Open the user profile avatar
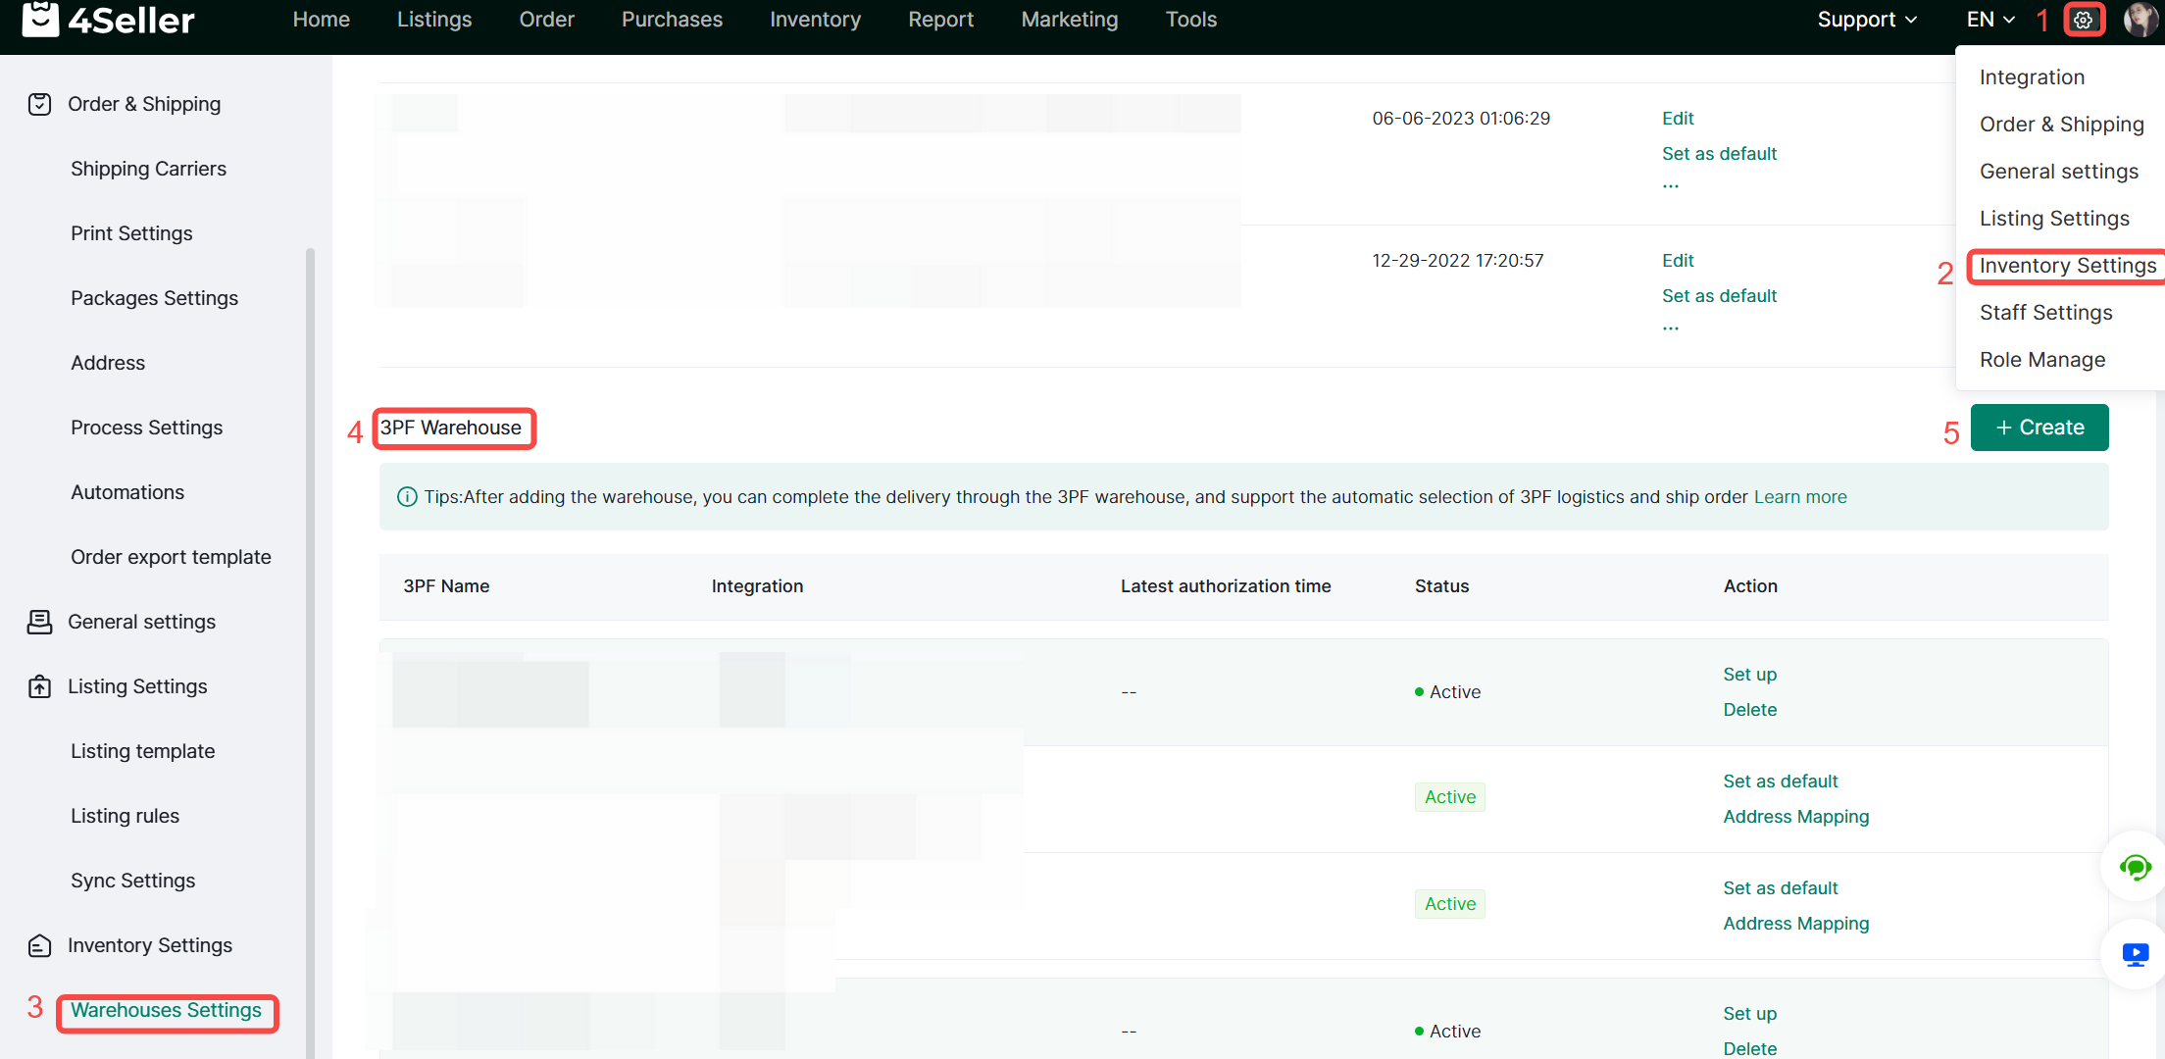 coord(2140,20)
